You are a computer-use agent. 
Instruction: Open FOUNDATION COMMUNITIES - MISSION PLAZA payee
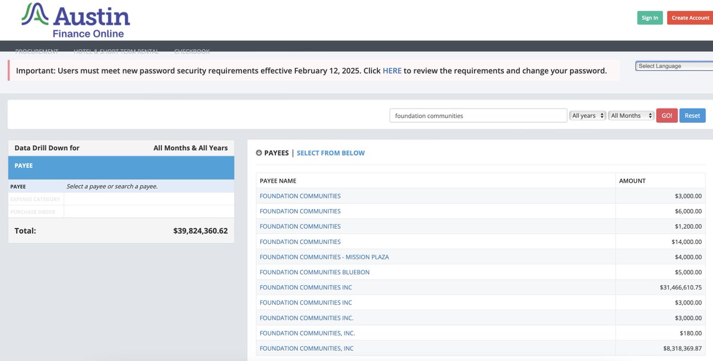324,257
